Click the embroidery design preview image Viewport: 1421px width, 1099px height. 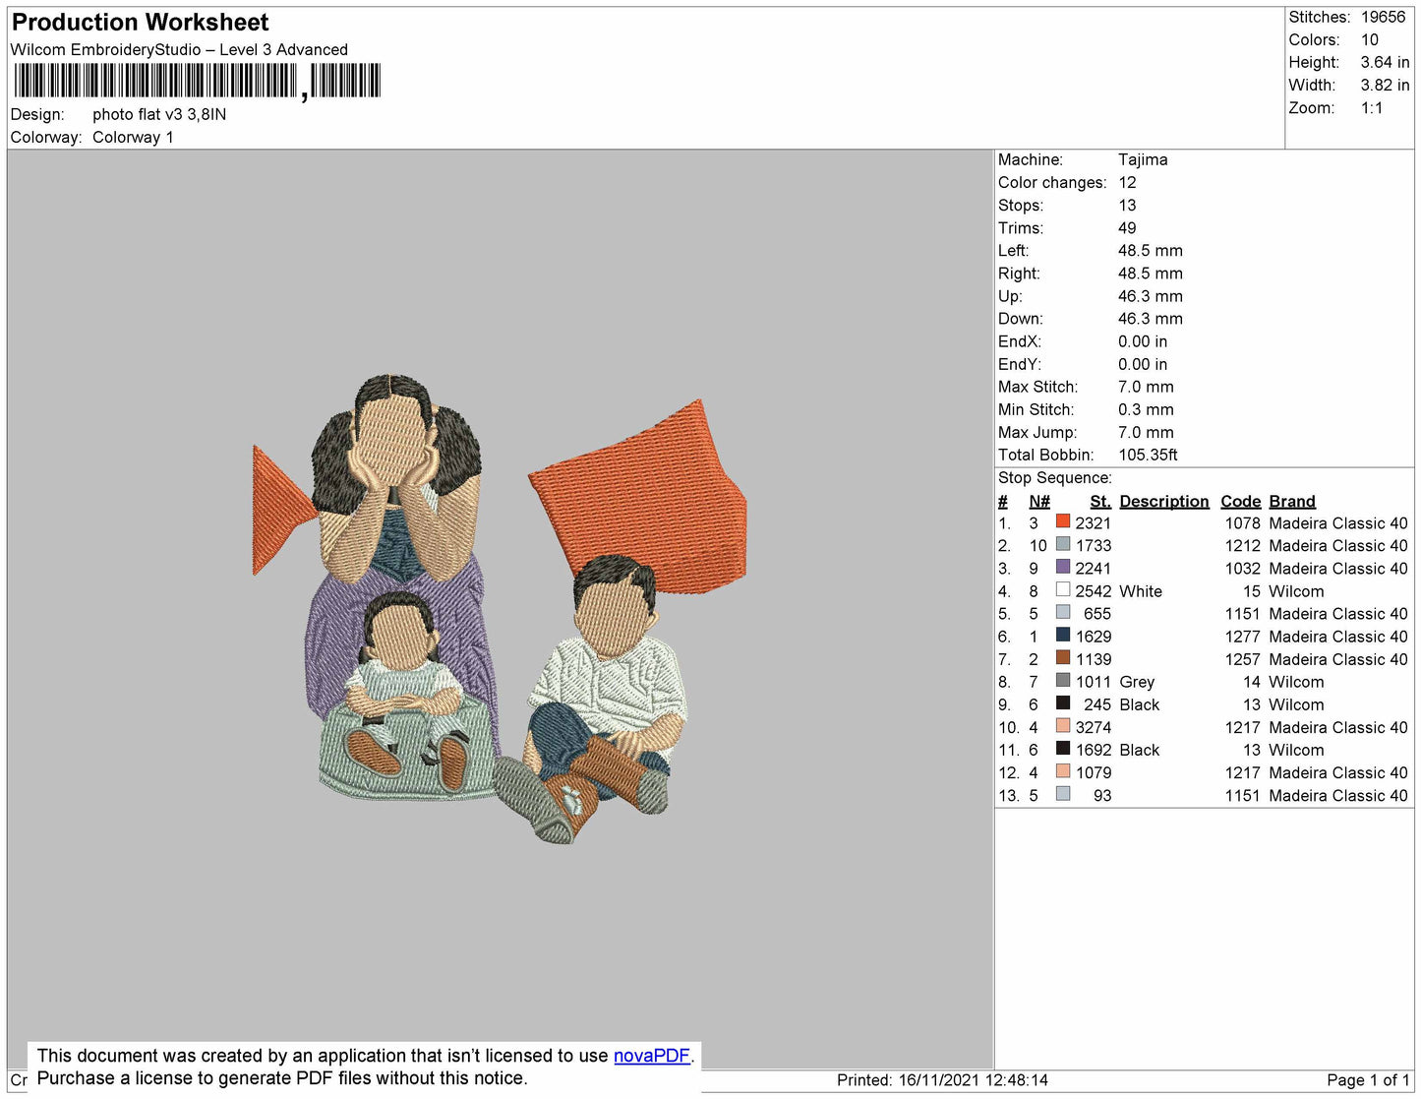pos(500,607)
